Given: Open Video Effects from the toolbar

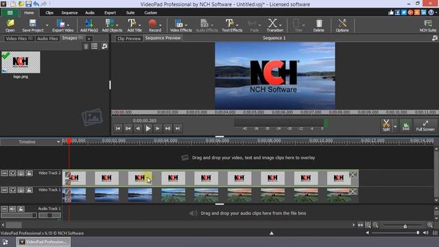Looking at the screenshot, I should pyautogui.click(x=180, y=25).
